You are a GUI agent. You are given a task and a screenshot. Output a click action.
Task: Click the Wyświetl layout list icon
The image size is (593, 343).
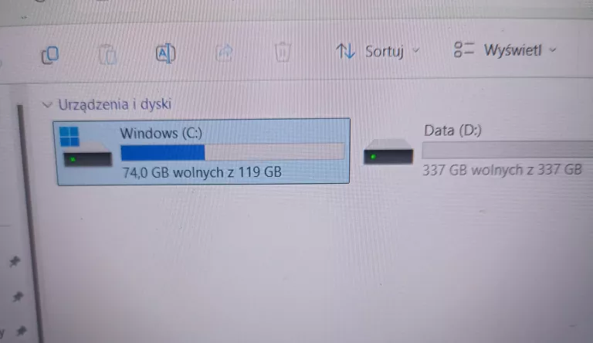coord(463,49)
